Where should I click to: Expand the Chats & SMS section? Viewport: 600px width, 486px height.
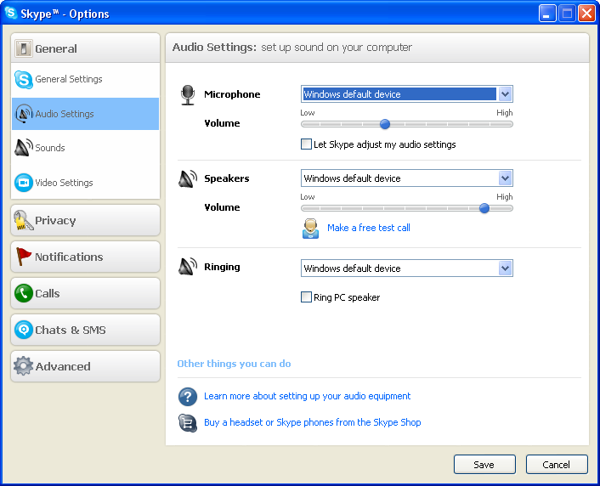tap(85, 330)
